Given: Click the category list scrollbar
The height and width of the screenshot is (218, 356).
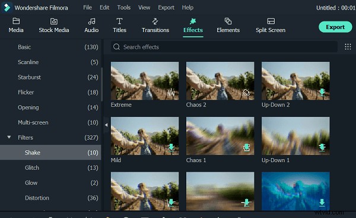Looking at the screenshot, I should coord(101,84).
